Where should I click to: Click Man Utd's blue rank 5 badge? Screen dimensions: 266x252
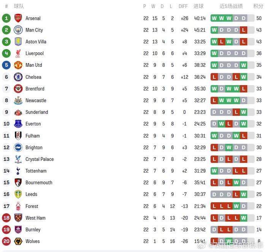[x=6, y=65]
